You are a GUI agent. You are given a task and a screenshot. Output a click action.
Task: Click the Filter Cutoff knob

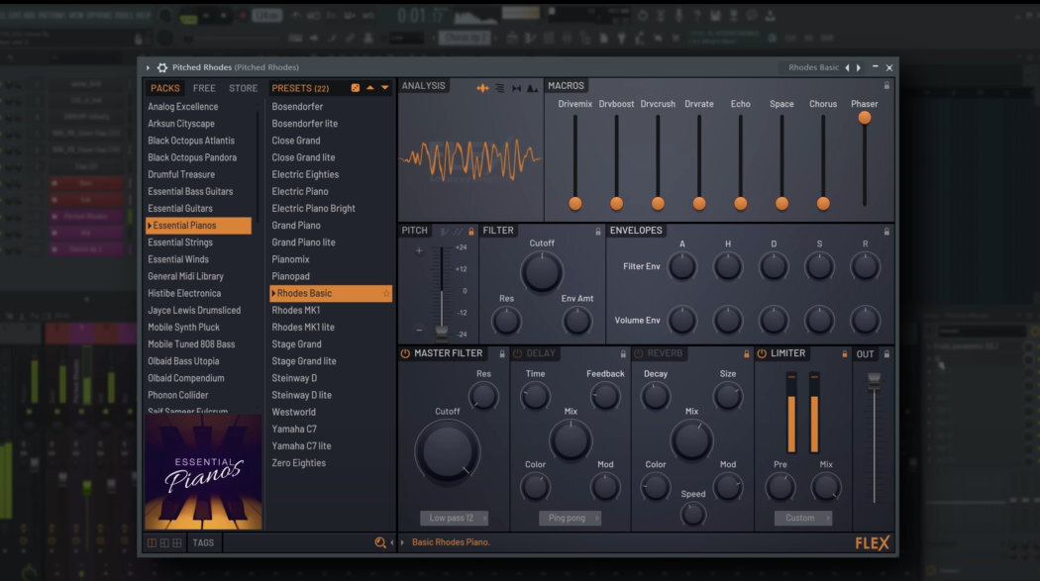[541, 271]
